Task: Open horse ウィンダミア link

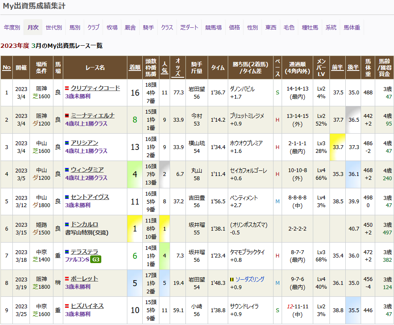Action: pos(87,170)
